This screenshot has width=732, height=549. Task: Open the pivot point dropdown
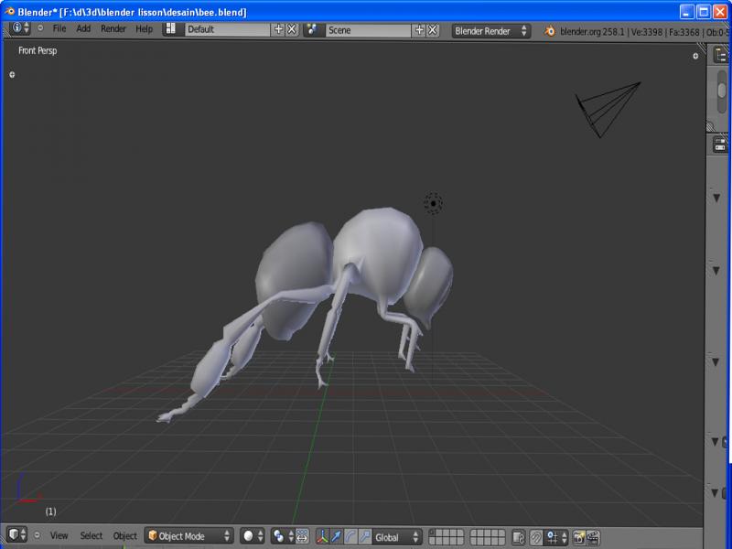coord(283,536)
